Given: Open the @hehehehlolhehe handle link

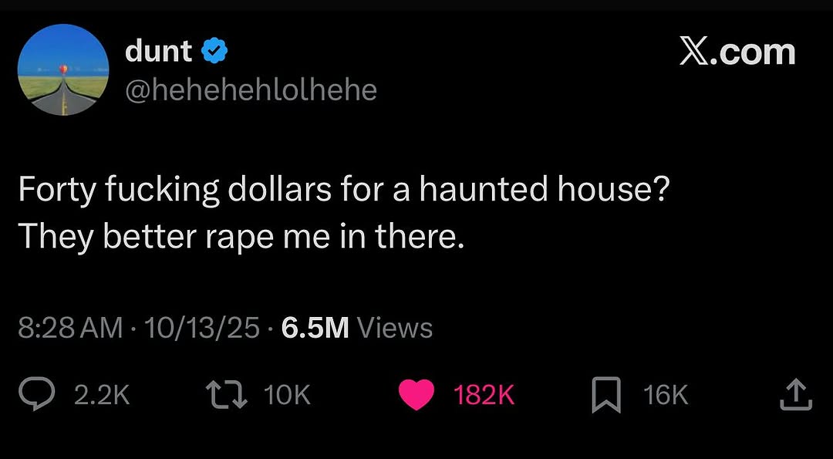Looking at the screenshot, I should click(251, 90).
